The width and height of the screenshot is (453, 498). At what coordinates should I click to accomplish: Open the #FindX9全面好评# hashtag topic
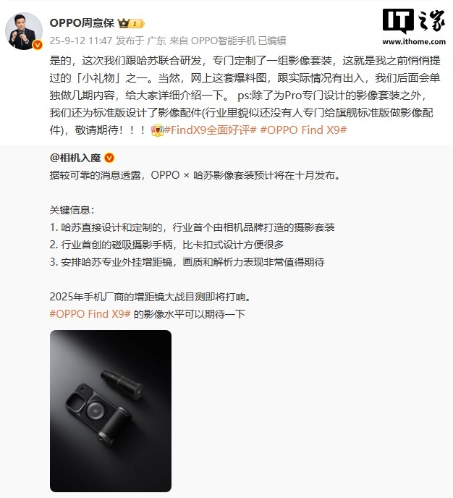click(x=210, y=130)
